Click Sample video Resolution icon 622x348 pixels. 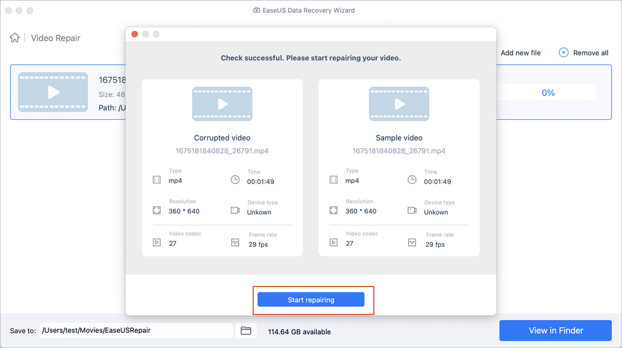(x=333, y=211)
